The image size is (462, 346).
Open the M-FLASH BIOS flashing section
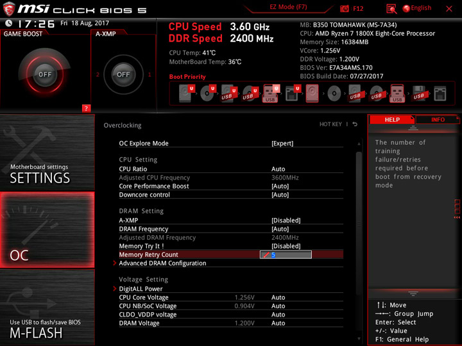47,308
